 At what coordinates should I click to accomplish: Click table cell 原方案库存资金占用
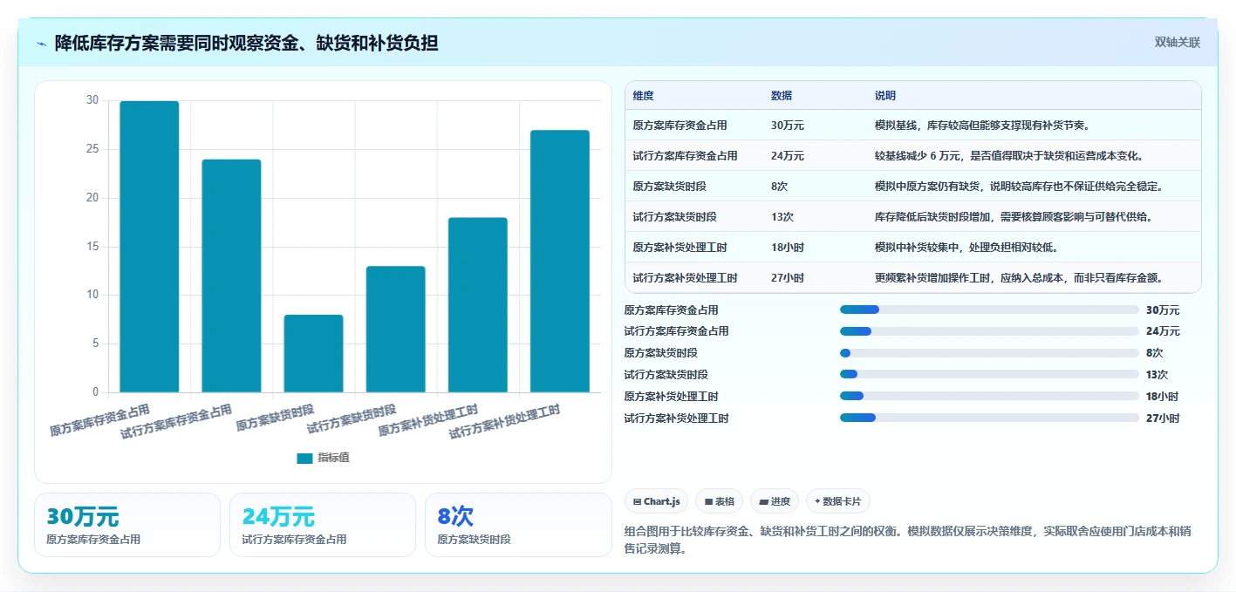coord(680,126)
